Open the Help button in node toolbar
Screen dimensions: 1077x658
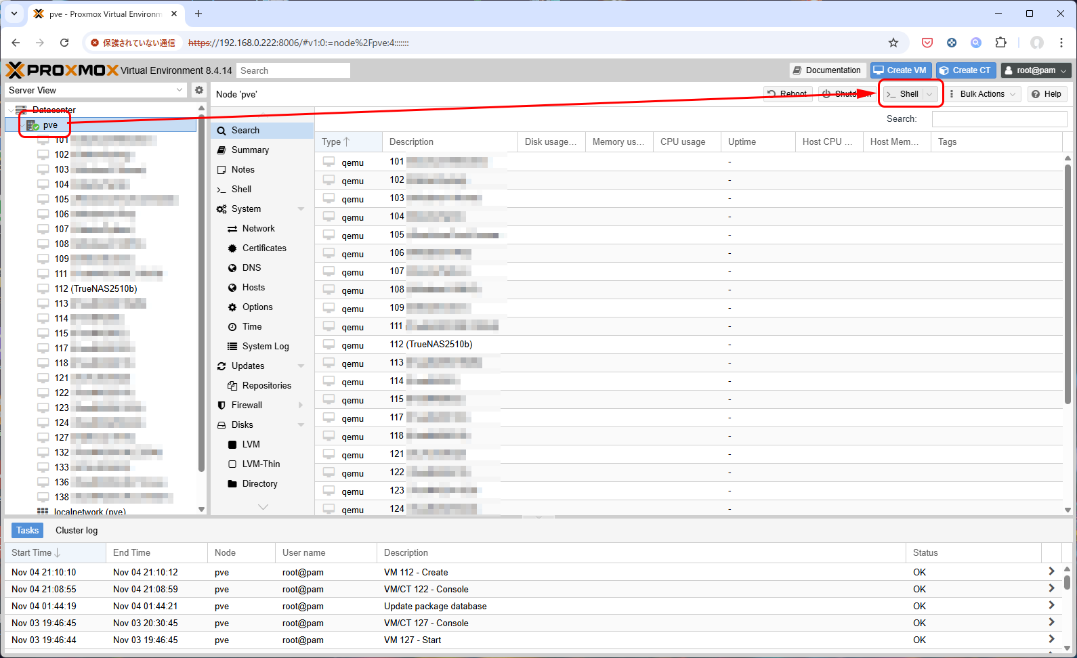(x=1047, y=94)
